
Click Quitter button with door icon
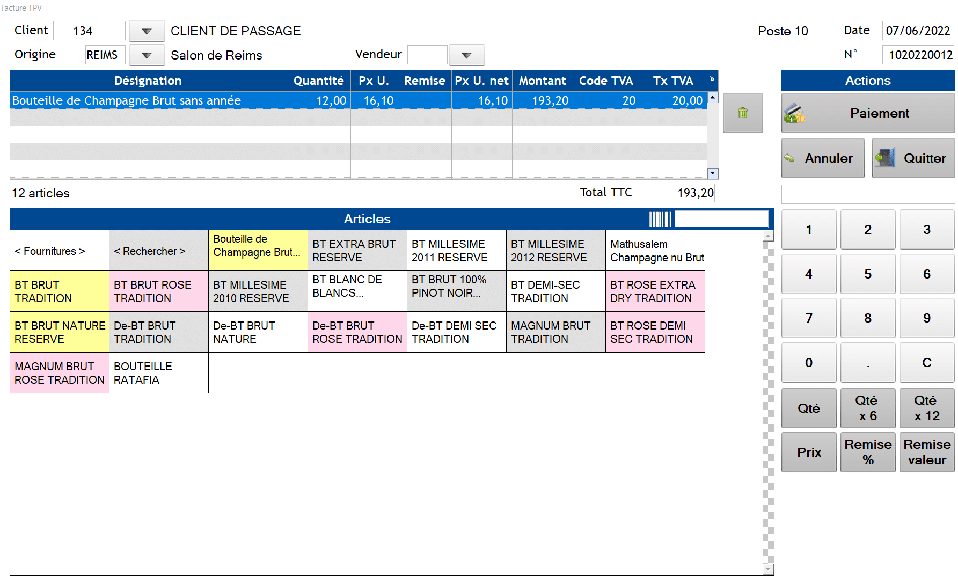[913, 158]
